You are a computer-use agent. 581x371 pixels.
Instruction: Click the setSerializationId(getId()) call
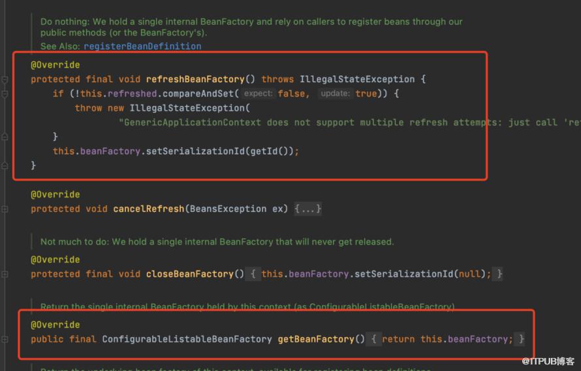coord(220,151)
